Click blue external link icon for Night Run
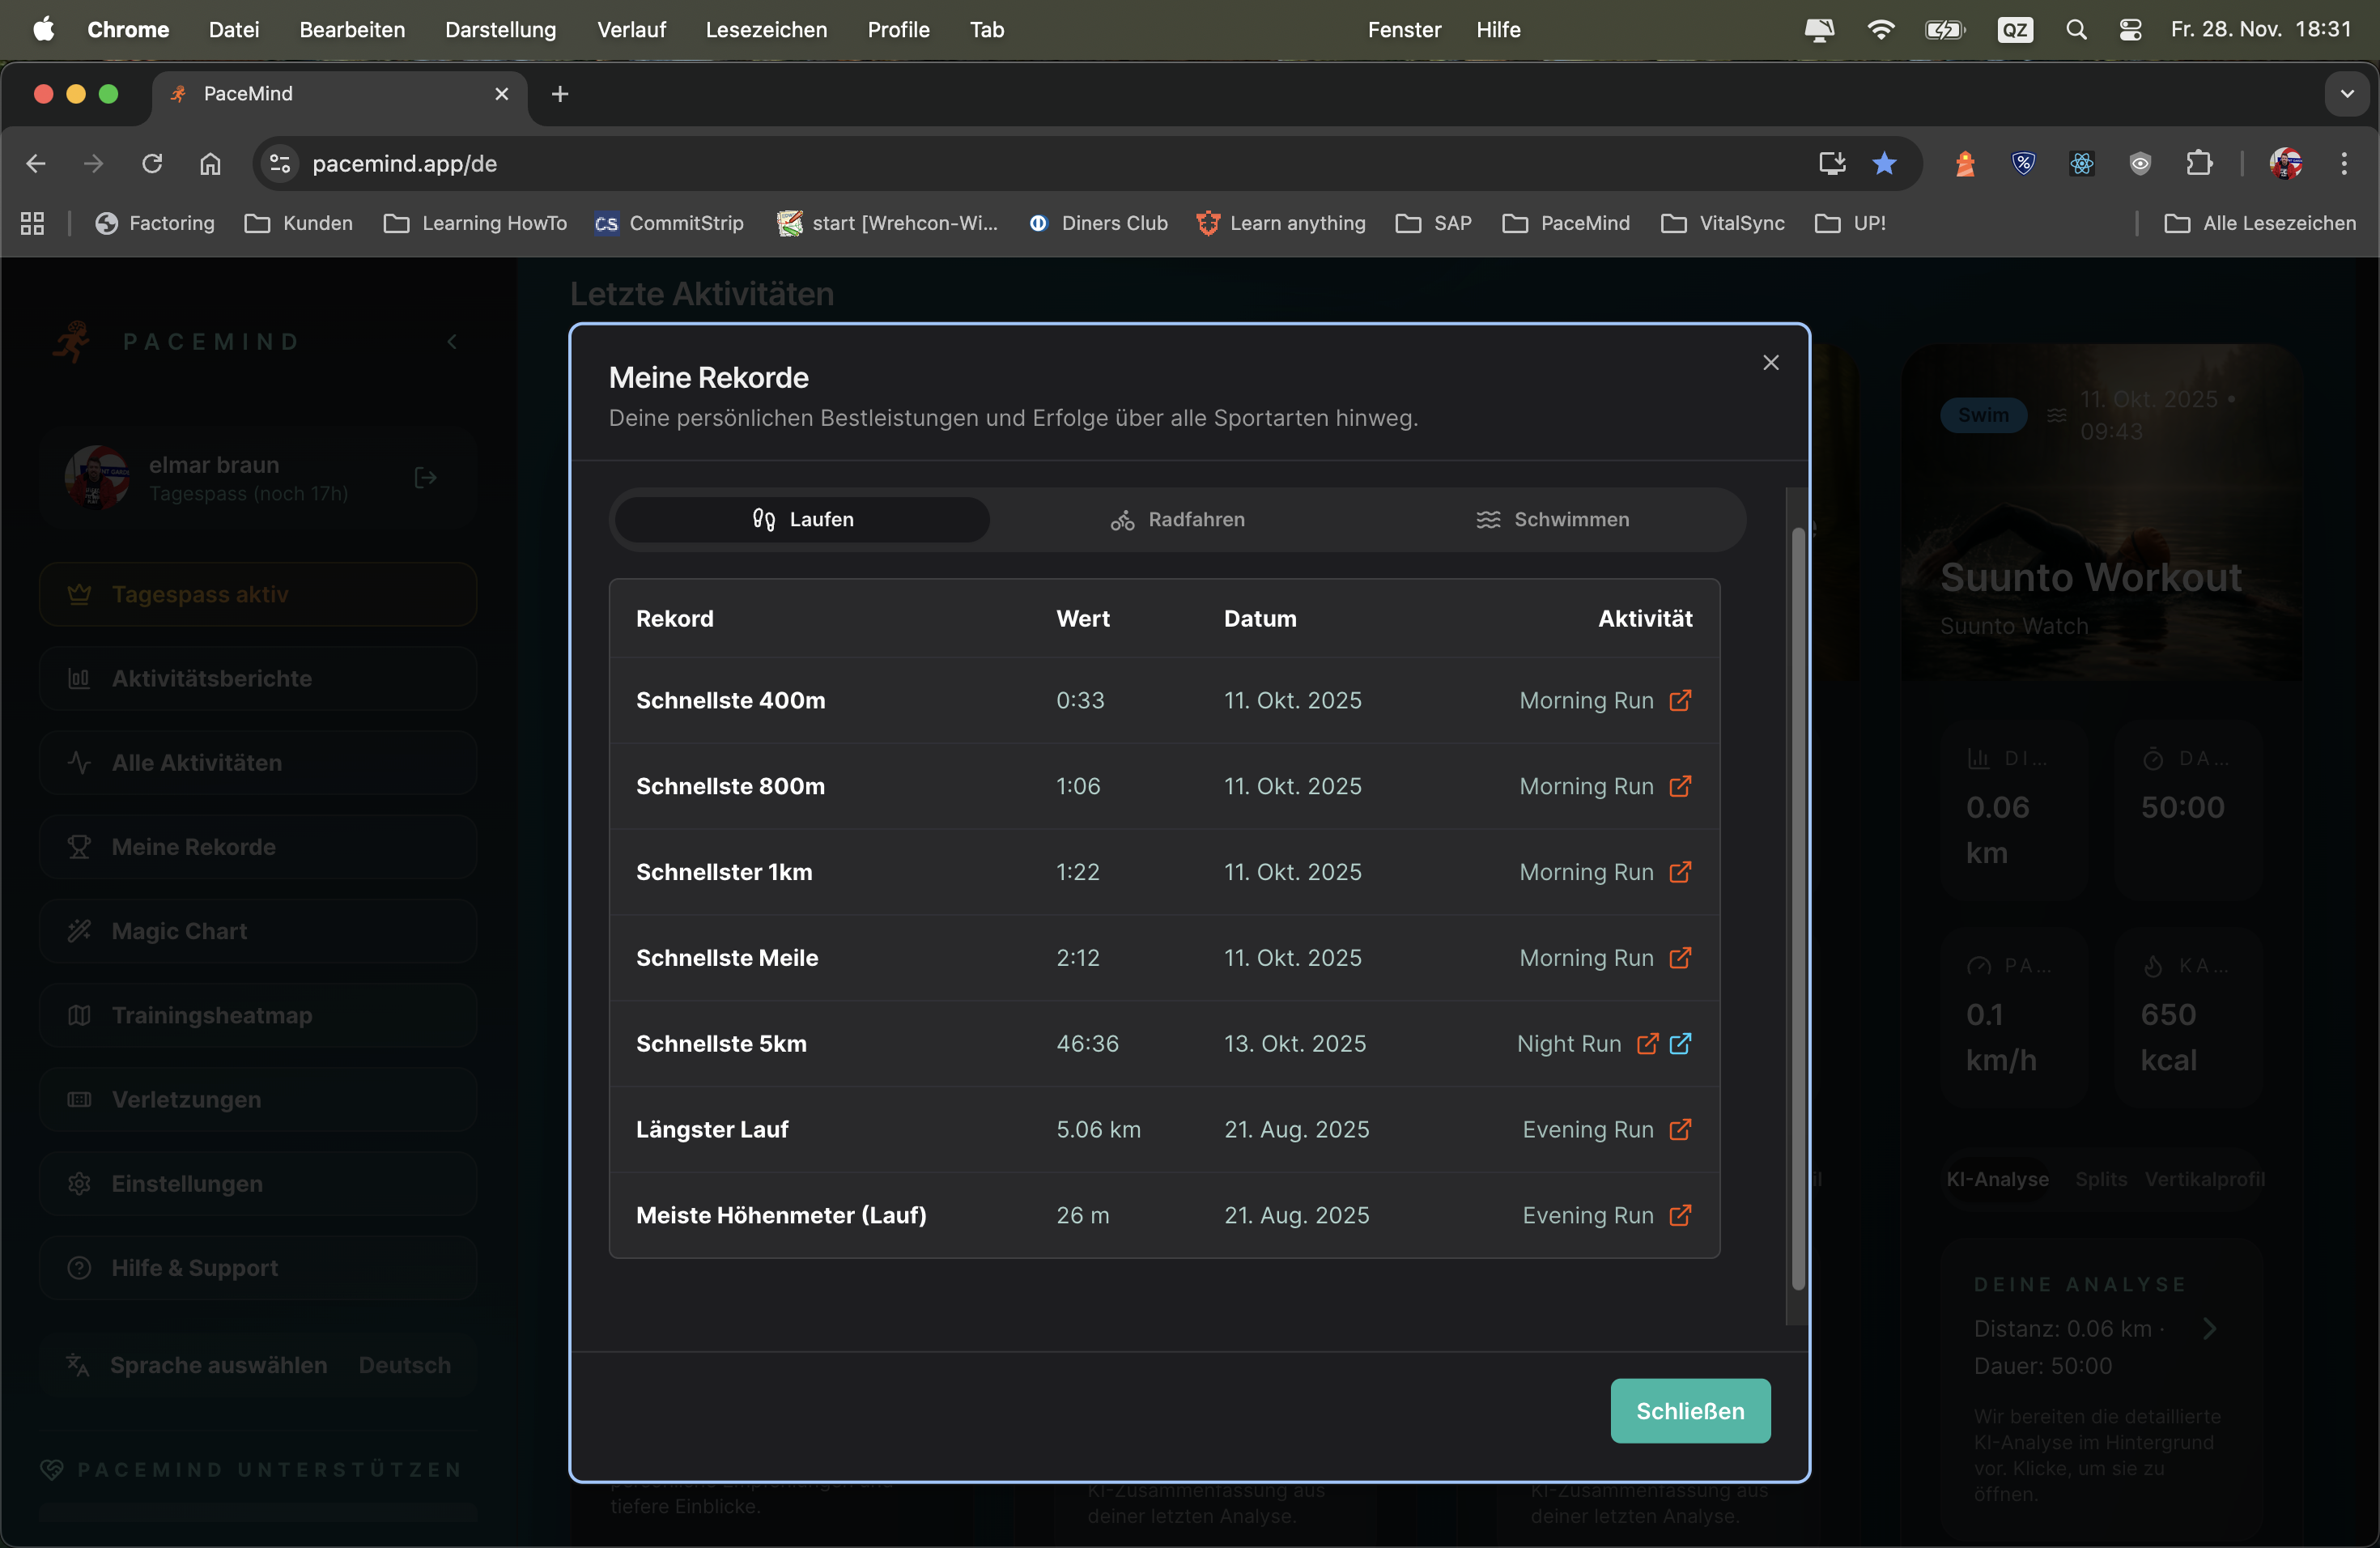Screen dimensions: 2380x1548 (1681, 1043)
